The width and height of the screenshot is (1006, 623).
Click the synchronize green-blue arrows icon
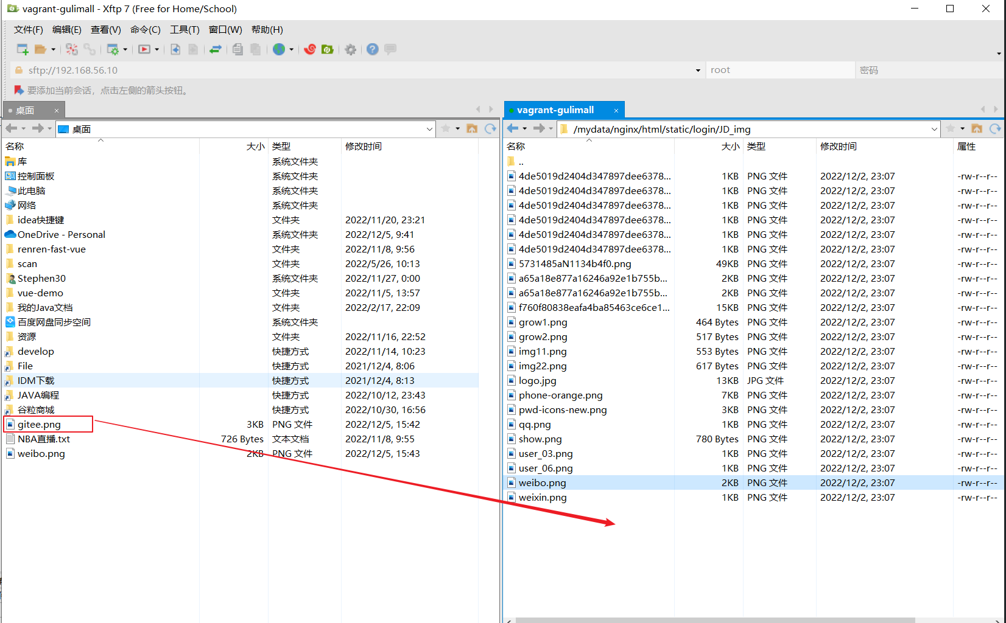point(216,49)
